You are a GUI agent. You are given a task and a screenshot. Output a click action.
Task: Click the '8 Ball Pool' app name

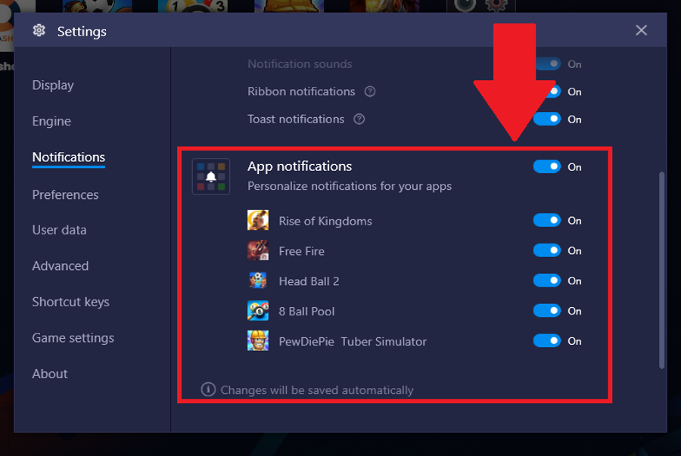point(306,312)
